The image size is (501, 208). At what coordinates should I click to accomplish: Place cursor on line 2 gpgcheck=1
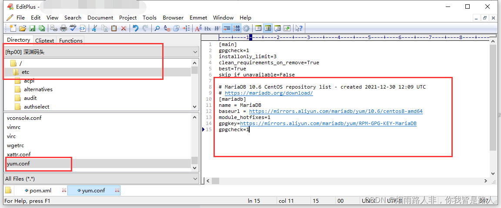[x=234, y=50]
